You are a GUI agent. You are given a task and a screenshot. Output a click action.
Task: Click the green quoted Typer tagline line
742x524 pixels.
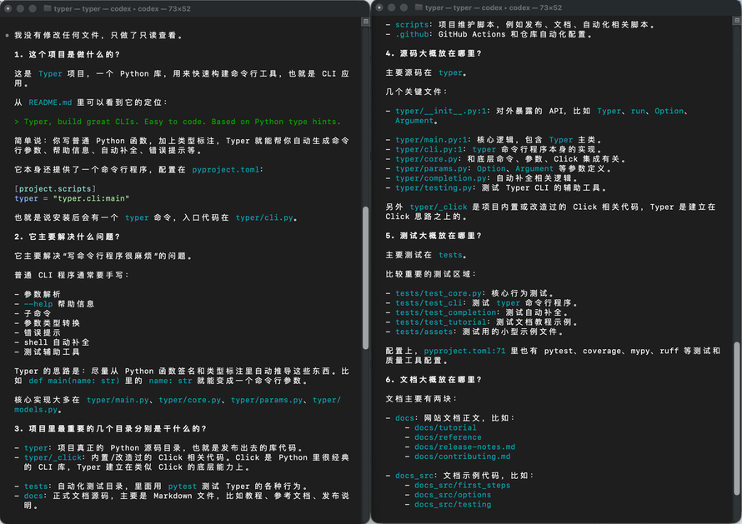click(x=178, y=122)
